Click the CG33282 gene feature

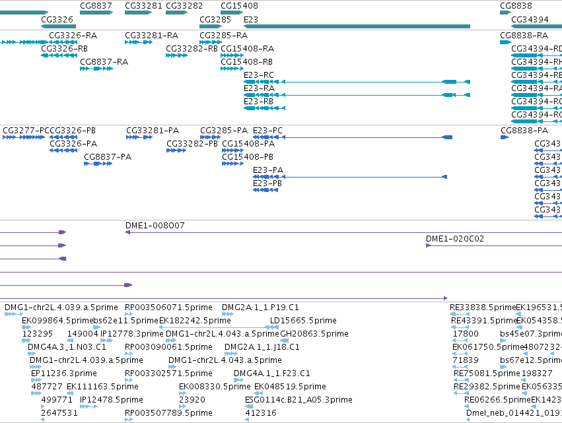pos(177,13)
